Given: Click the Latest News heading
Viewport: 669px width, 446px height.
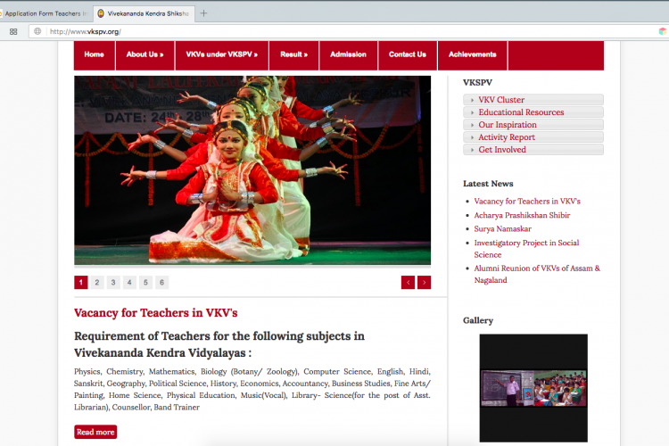Looking at the screenshot, I should (x=488, y=184).
